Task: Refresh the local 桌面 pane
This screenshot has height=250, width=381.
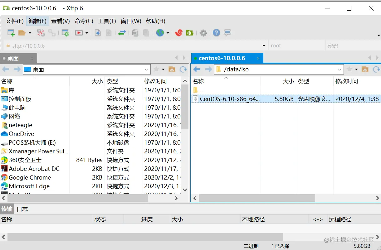Action: 183,69
